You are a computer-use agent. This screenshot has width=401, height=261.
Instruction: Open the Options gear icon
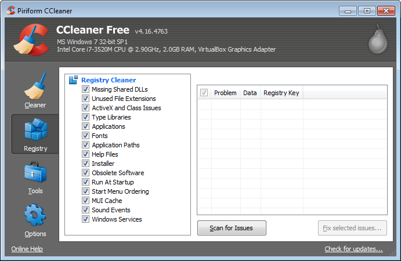click(35, 216)
